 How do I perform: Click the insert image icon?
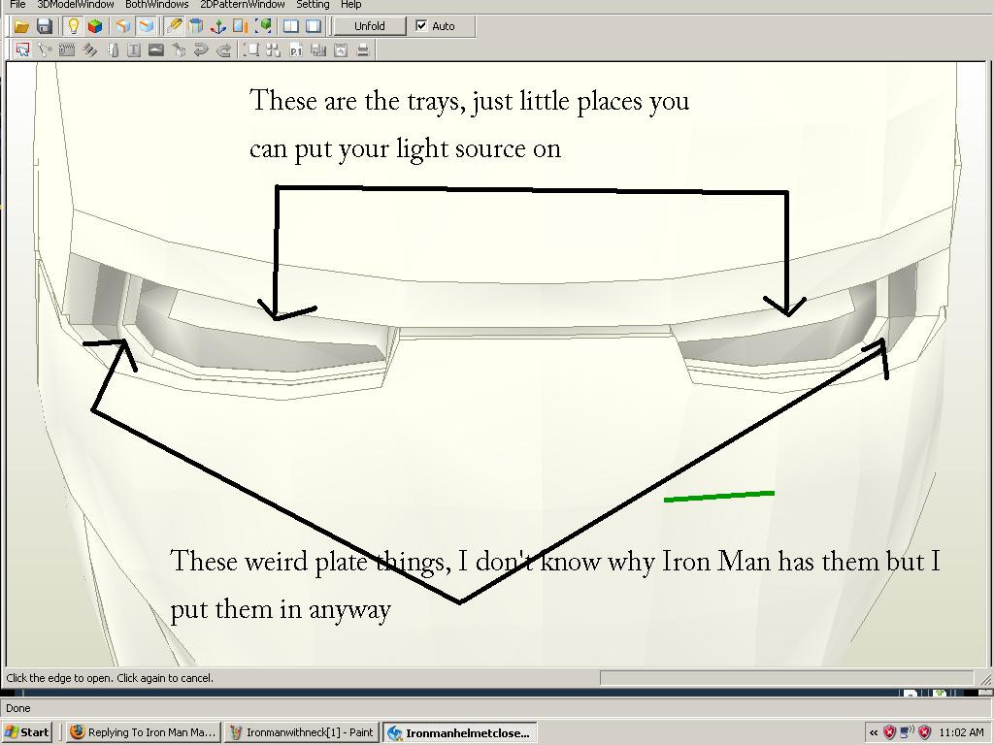156,49
